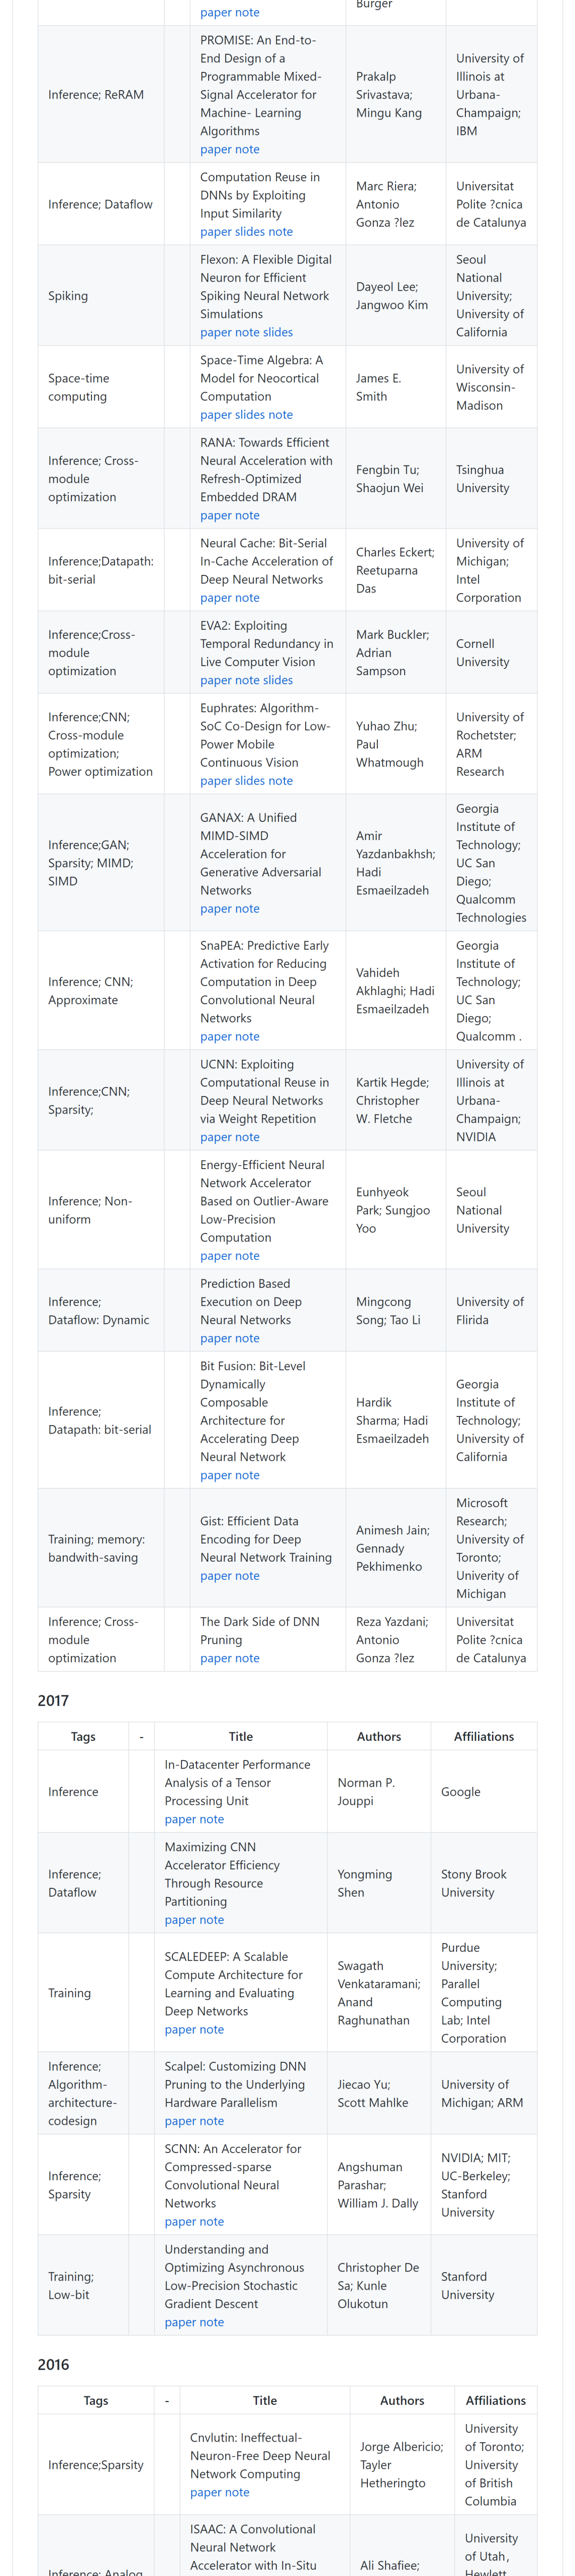The width and height of the screenshot is (575, 2576).
Task: Open the Gist data encoding paper link
Action: [215, 1575]
